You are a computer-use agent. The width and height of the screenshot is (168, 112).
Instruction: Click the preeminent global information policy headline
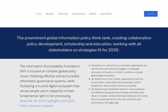(84, 44)
